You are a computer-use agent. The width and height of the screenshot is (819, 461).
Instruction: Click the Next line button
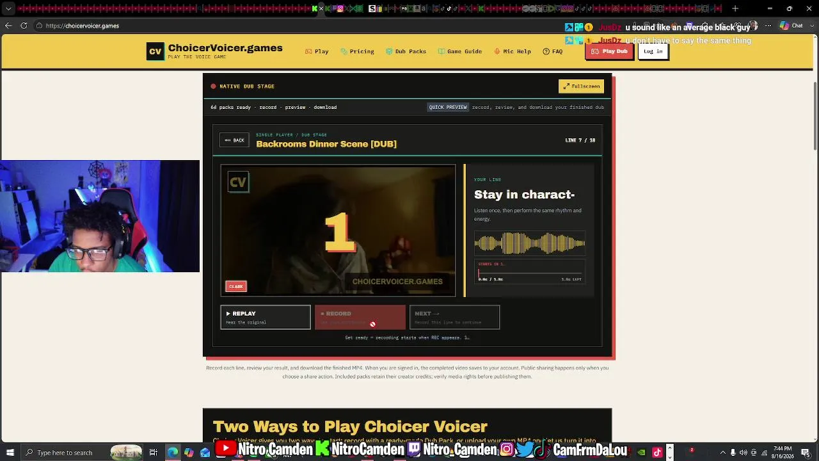pos(454,317)
